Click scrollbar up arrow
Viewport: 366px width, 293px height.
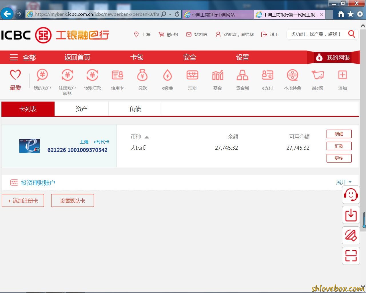point(363,26)
